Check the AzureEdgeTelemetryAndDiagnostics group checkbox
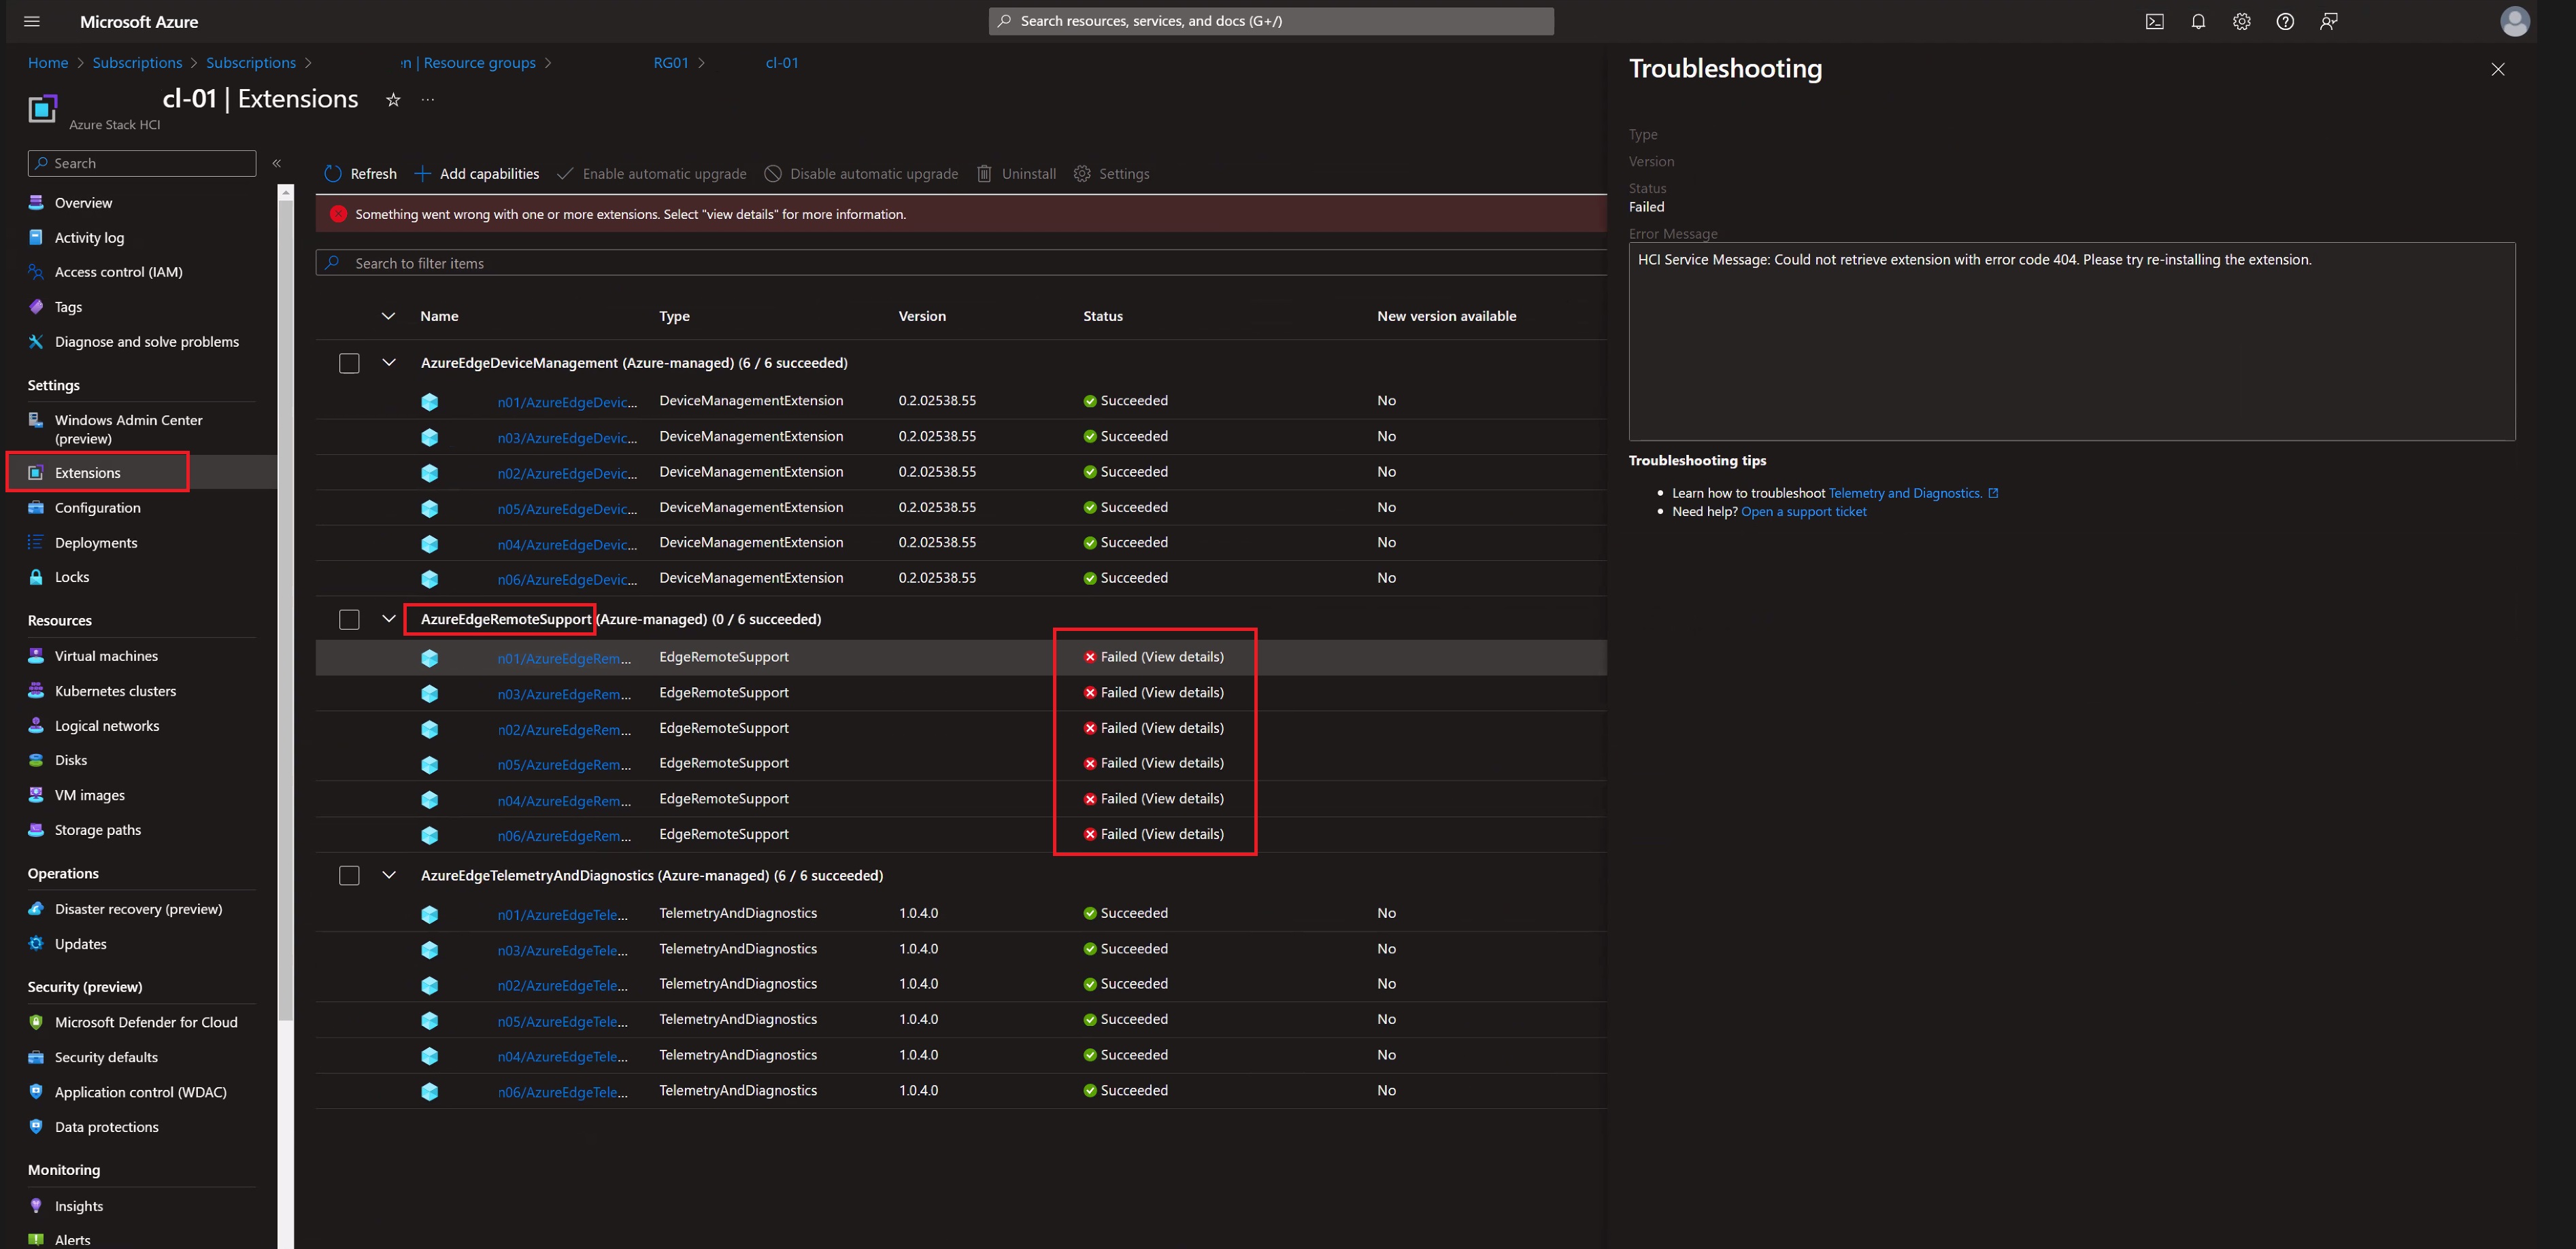Viewport: 2576px width, 1249px height. click(x=349, y=874)
